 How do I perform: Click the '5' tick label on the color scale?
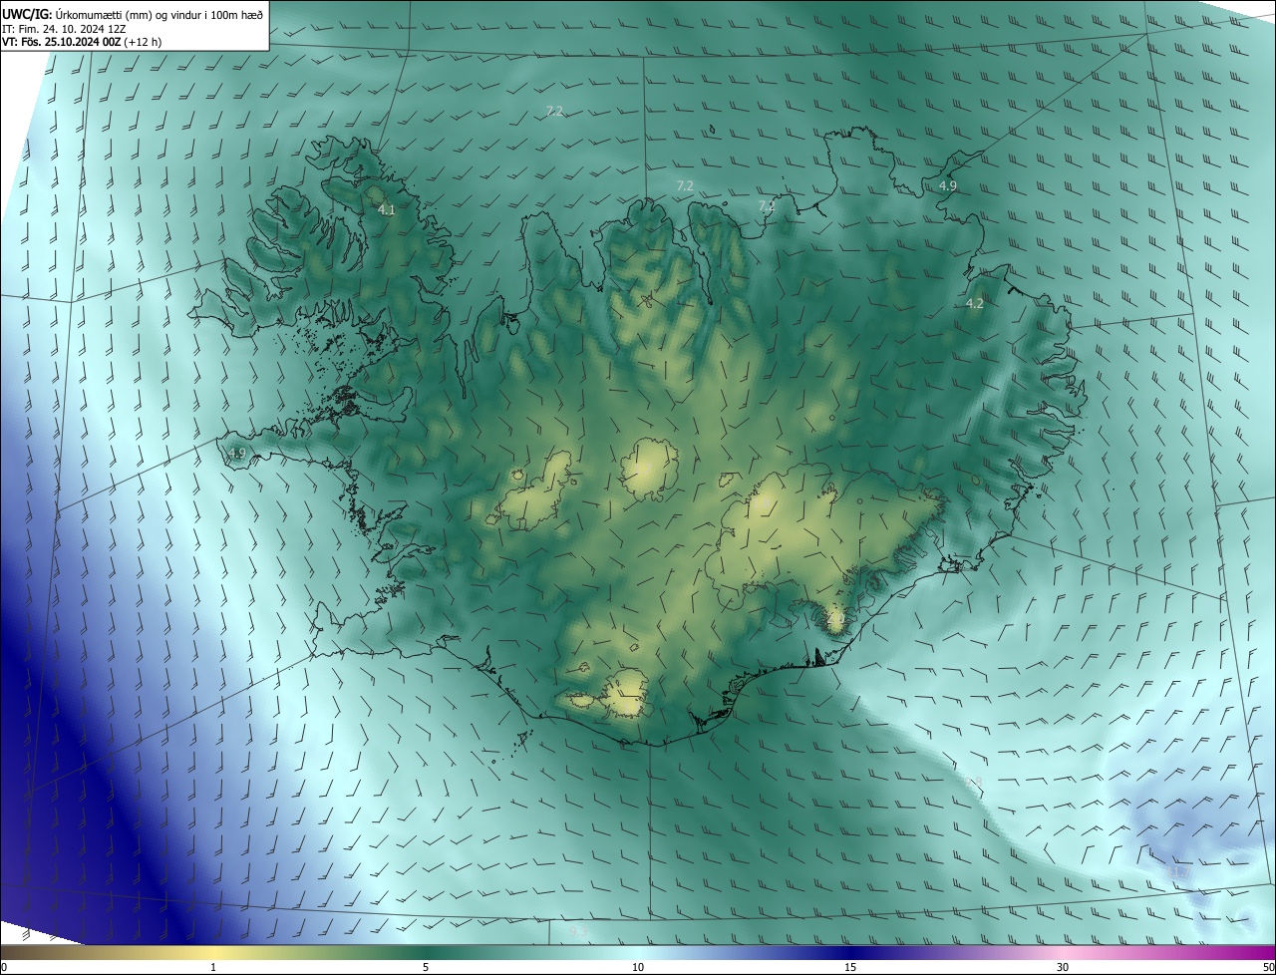pyautogui.click(x=426, y=967)
